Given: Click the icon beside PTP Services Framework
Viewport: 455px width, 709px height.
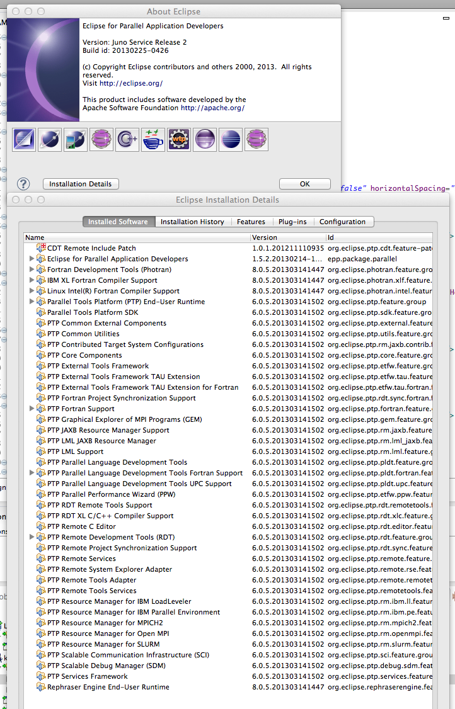Looking at the screenshot, I should pyautogui.click(x=42, y=676).
